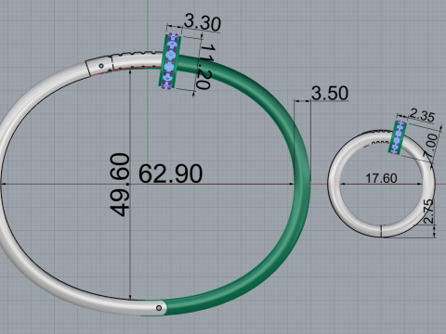The image size is (446, 334).
Task: Click the 7.00 ring dimension text
Action: pyautogui.click(x=431, y=146)
